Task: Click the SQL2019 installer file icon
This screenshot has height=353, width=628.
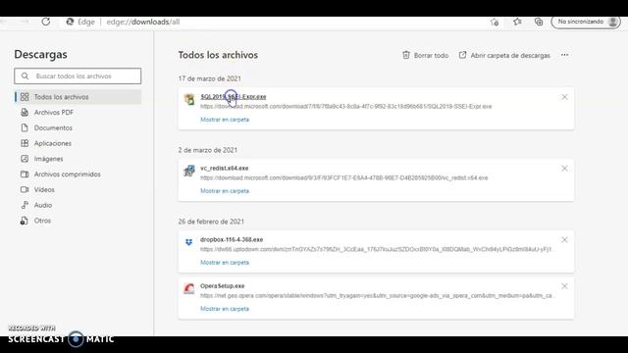Action: [x=189, y=99]
